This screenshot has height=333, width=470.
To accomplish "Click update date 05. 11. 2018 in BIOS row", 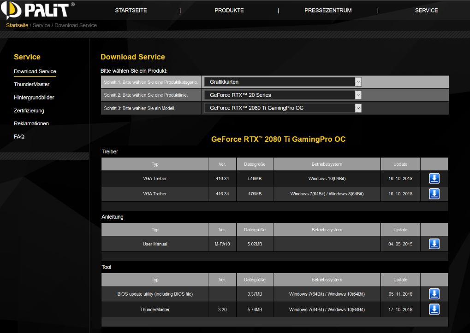I will [x=400, y=294].
